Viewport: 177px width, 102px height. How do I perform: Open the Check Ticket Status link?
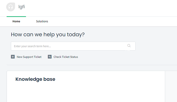pyautogui.click(x=66, y=57)
